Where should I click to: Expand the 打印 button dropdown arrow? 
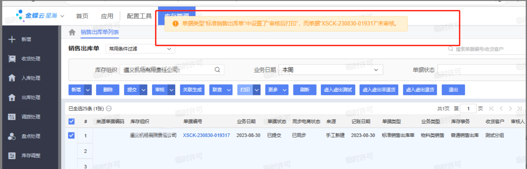tap(257, 90)
